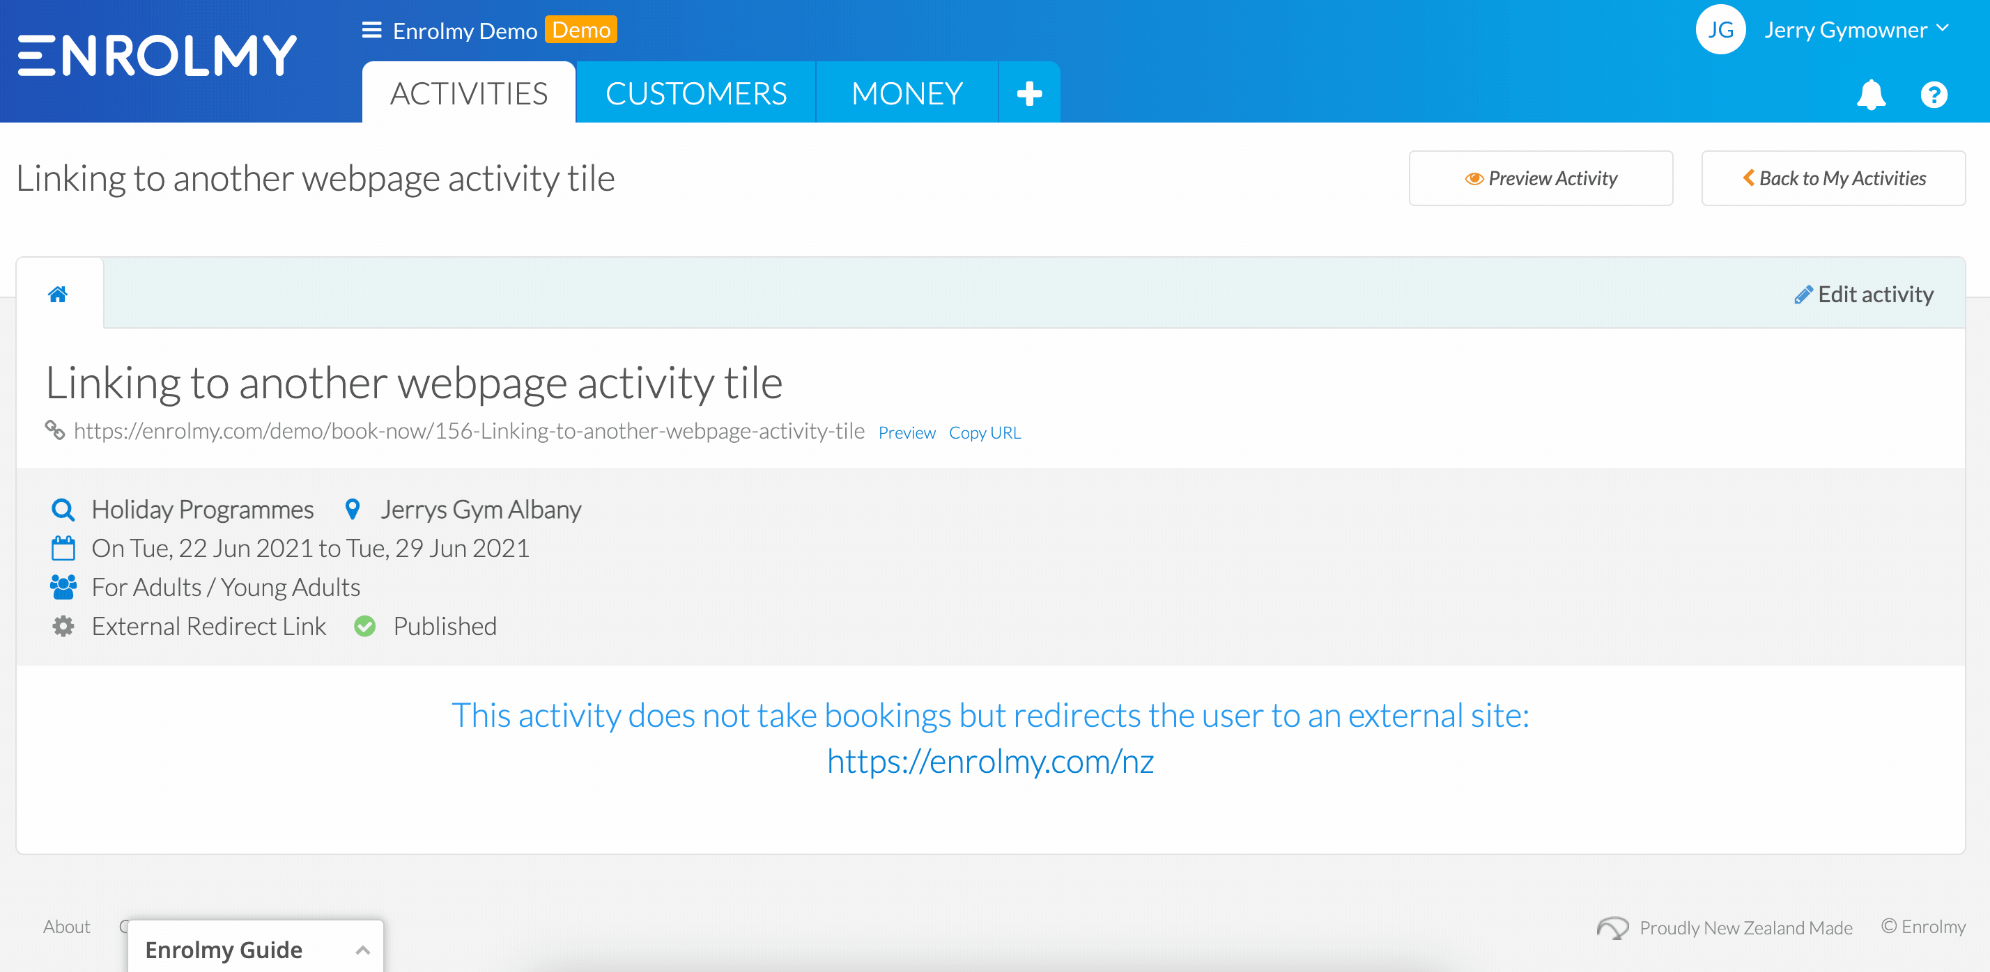Click the people icon beside For Adults

pos(63,588)
